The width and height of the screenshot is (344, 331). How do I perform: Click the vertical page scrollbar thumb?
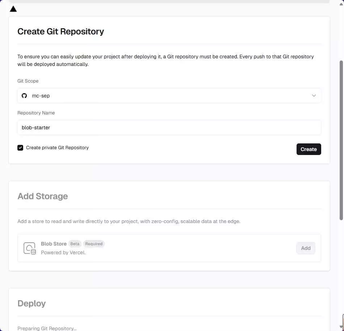[341, 139]
